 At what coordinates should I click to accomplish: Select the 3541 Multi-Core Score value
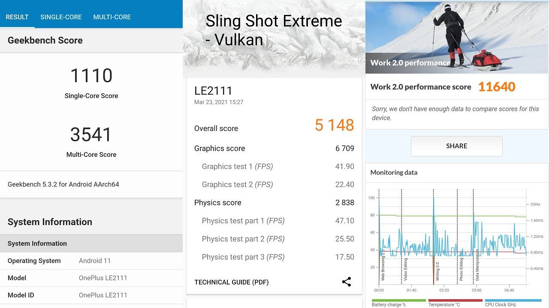coord(91,134)
